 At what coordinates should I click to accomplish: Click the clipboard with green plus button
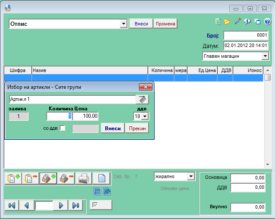[x=13, y=178]
